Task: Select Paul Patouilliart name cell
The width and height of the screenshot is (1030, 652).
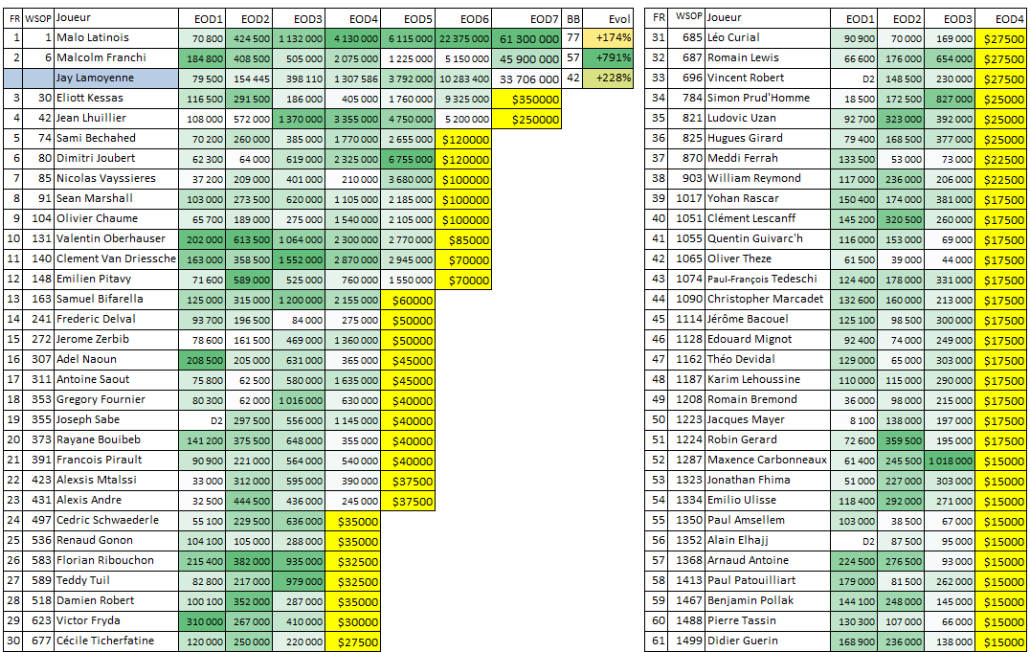Action: 768,581
